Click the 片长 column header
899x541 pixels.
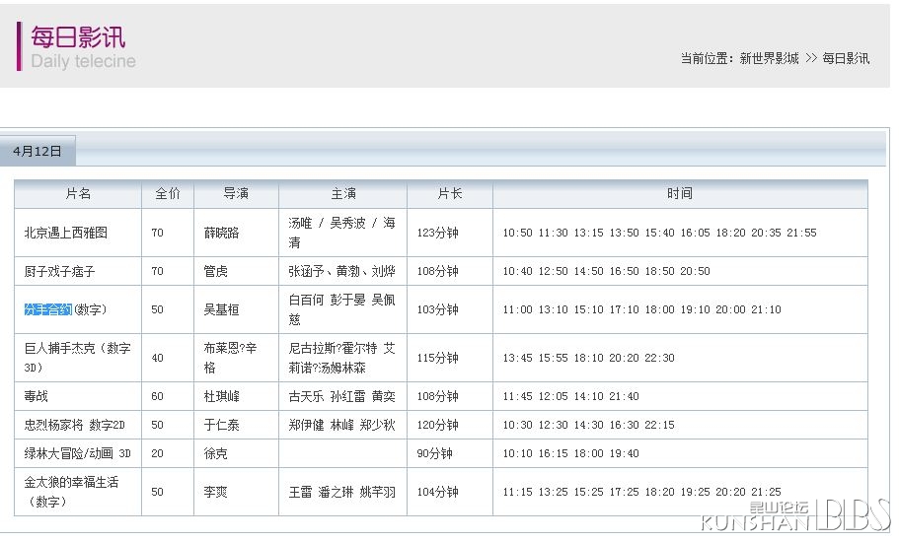click(x=450, y=193)
